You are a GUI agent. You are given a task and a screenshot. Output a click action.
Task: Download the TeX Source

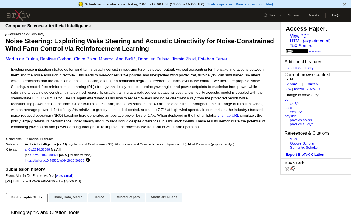pos(301,46)
